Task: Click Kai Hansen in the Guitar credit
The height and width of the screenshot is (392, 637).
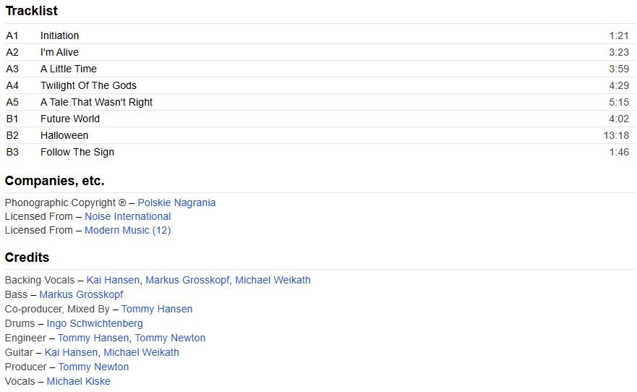Action: (x=71, y=352)
